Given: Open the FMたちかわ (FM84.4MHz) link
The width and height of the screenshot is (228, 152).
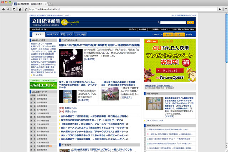Looking at the screenshot, I should tap(158, 85).
